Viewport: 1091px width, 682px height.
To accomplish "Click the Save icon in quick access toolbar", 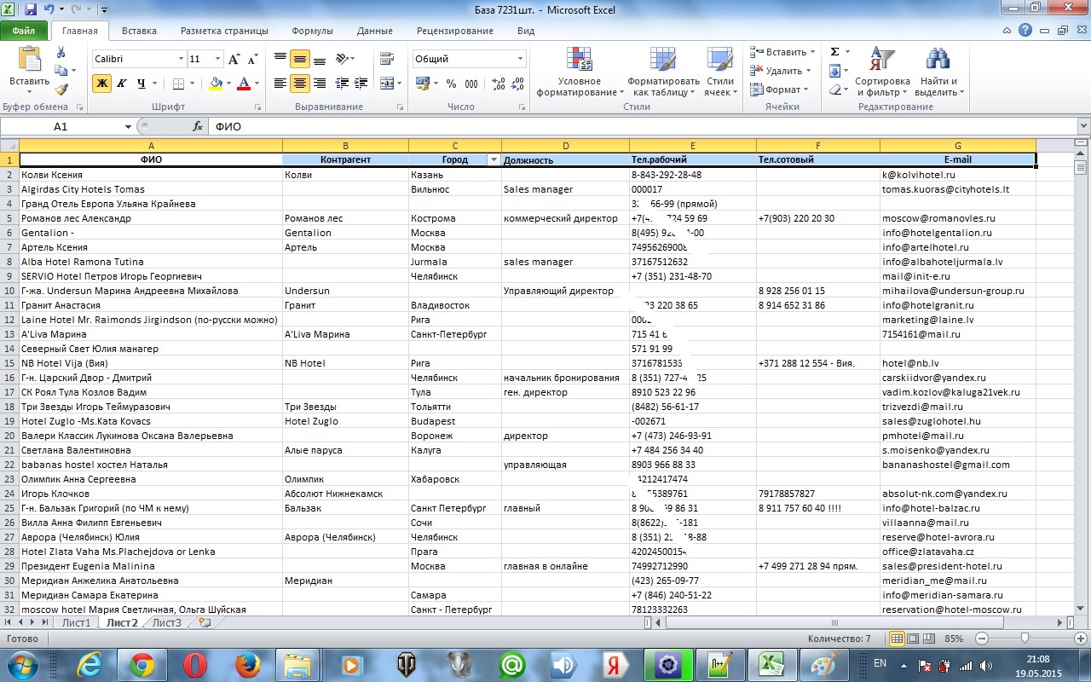I will [32, 10].
